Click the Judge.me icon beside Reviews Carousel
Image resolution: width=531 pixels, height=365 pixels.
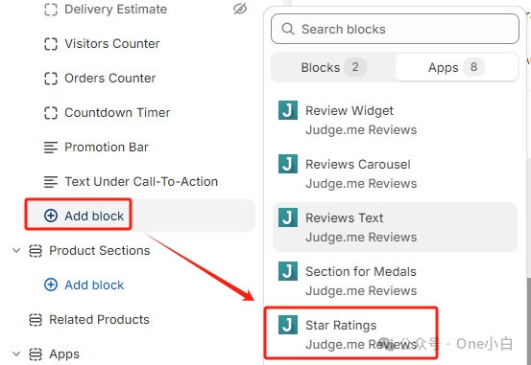point(288,164)
